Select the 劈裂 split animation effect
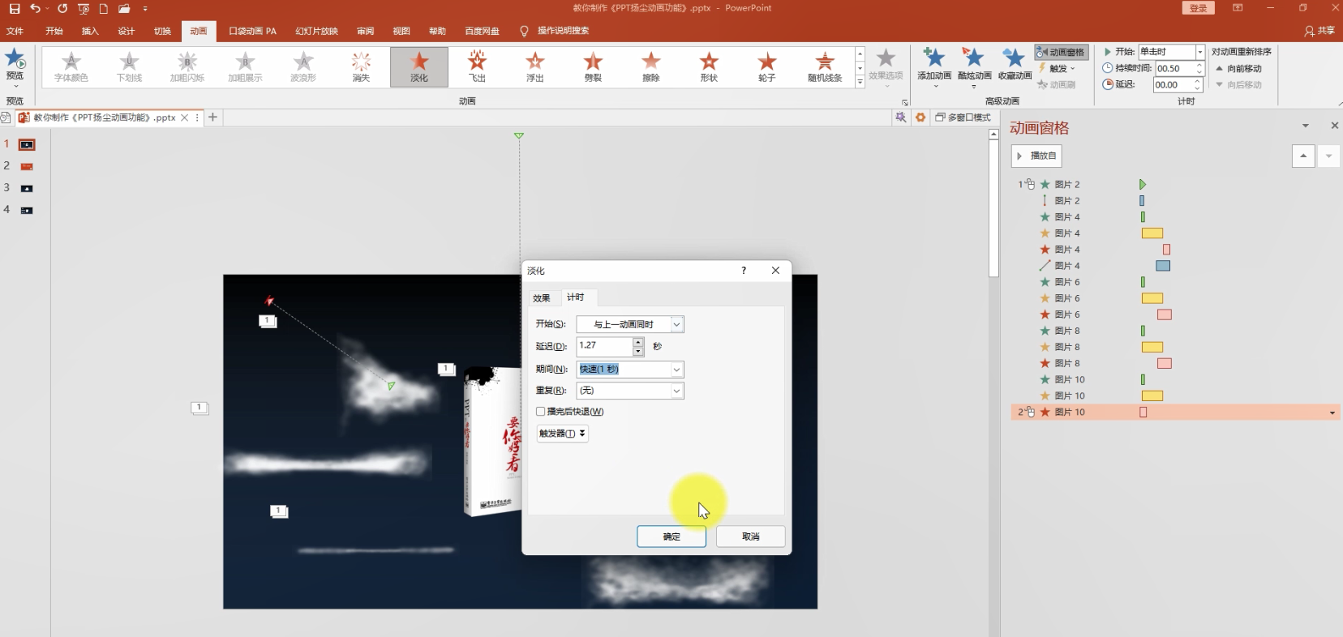 pos(593,66)
